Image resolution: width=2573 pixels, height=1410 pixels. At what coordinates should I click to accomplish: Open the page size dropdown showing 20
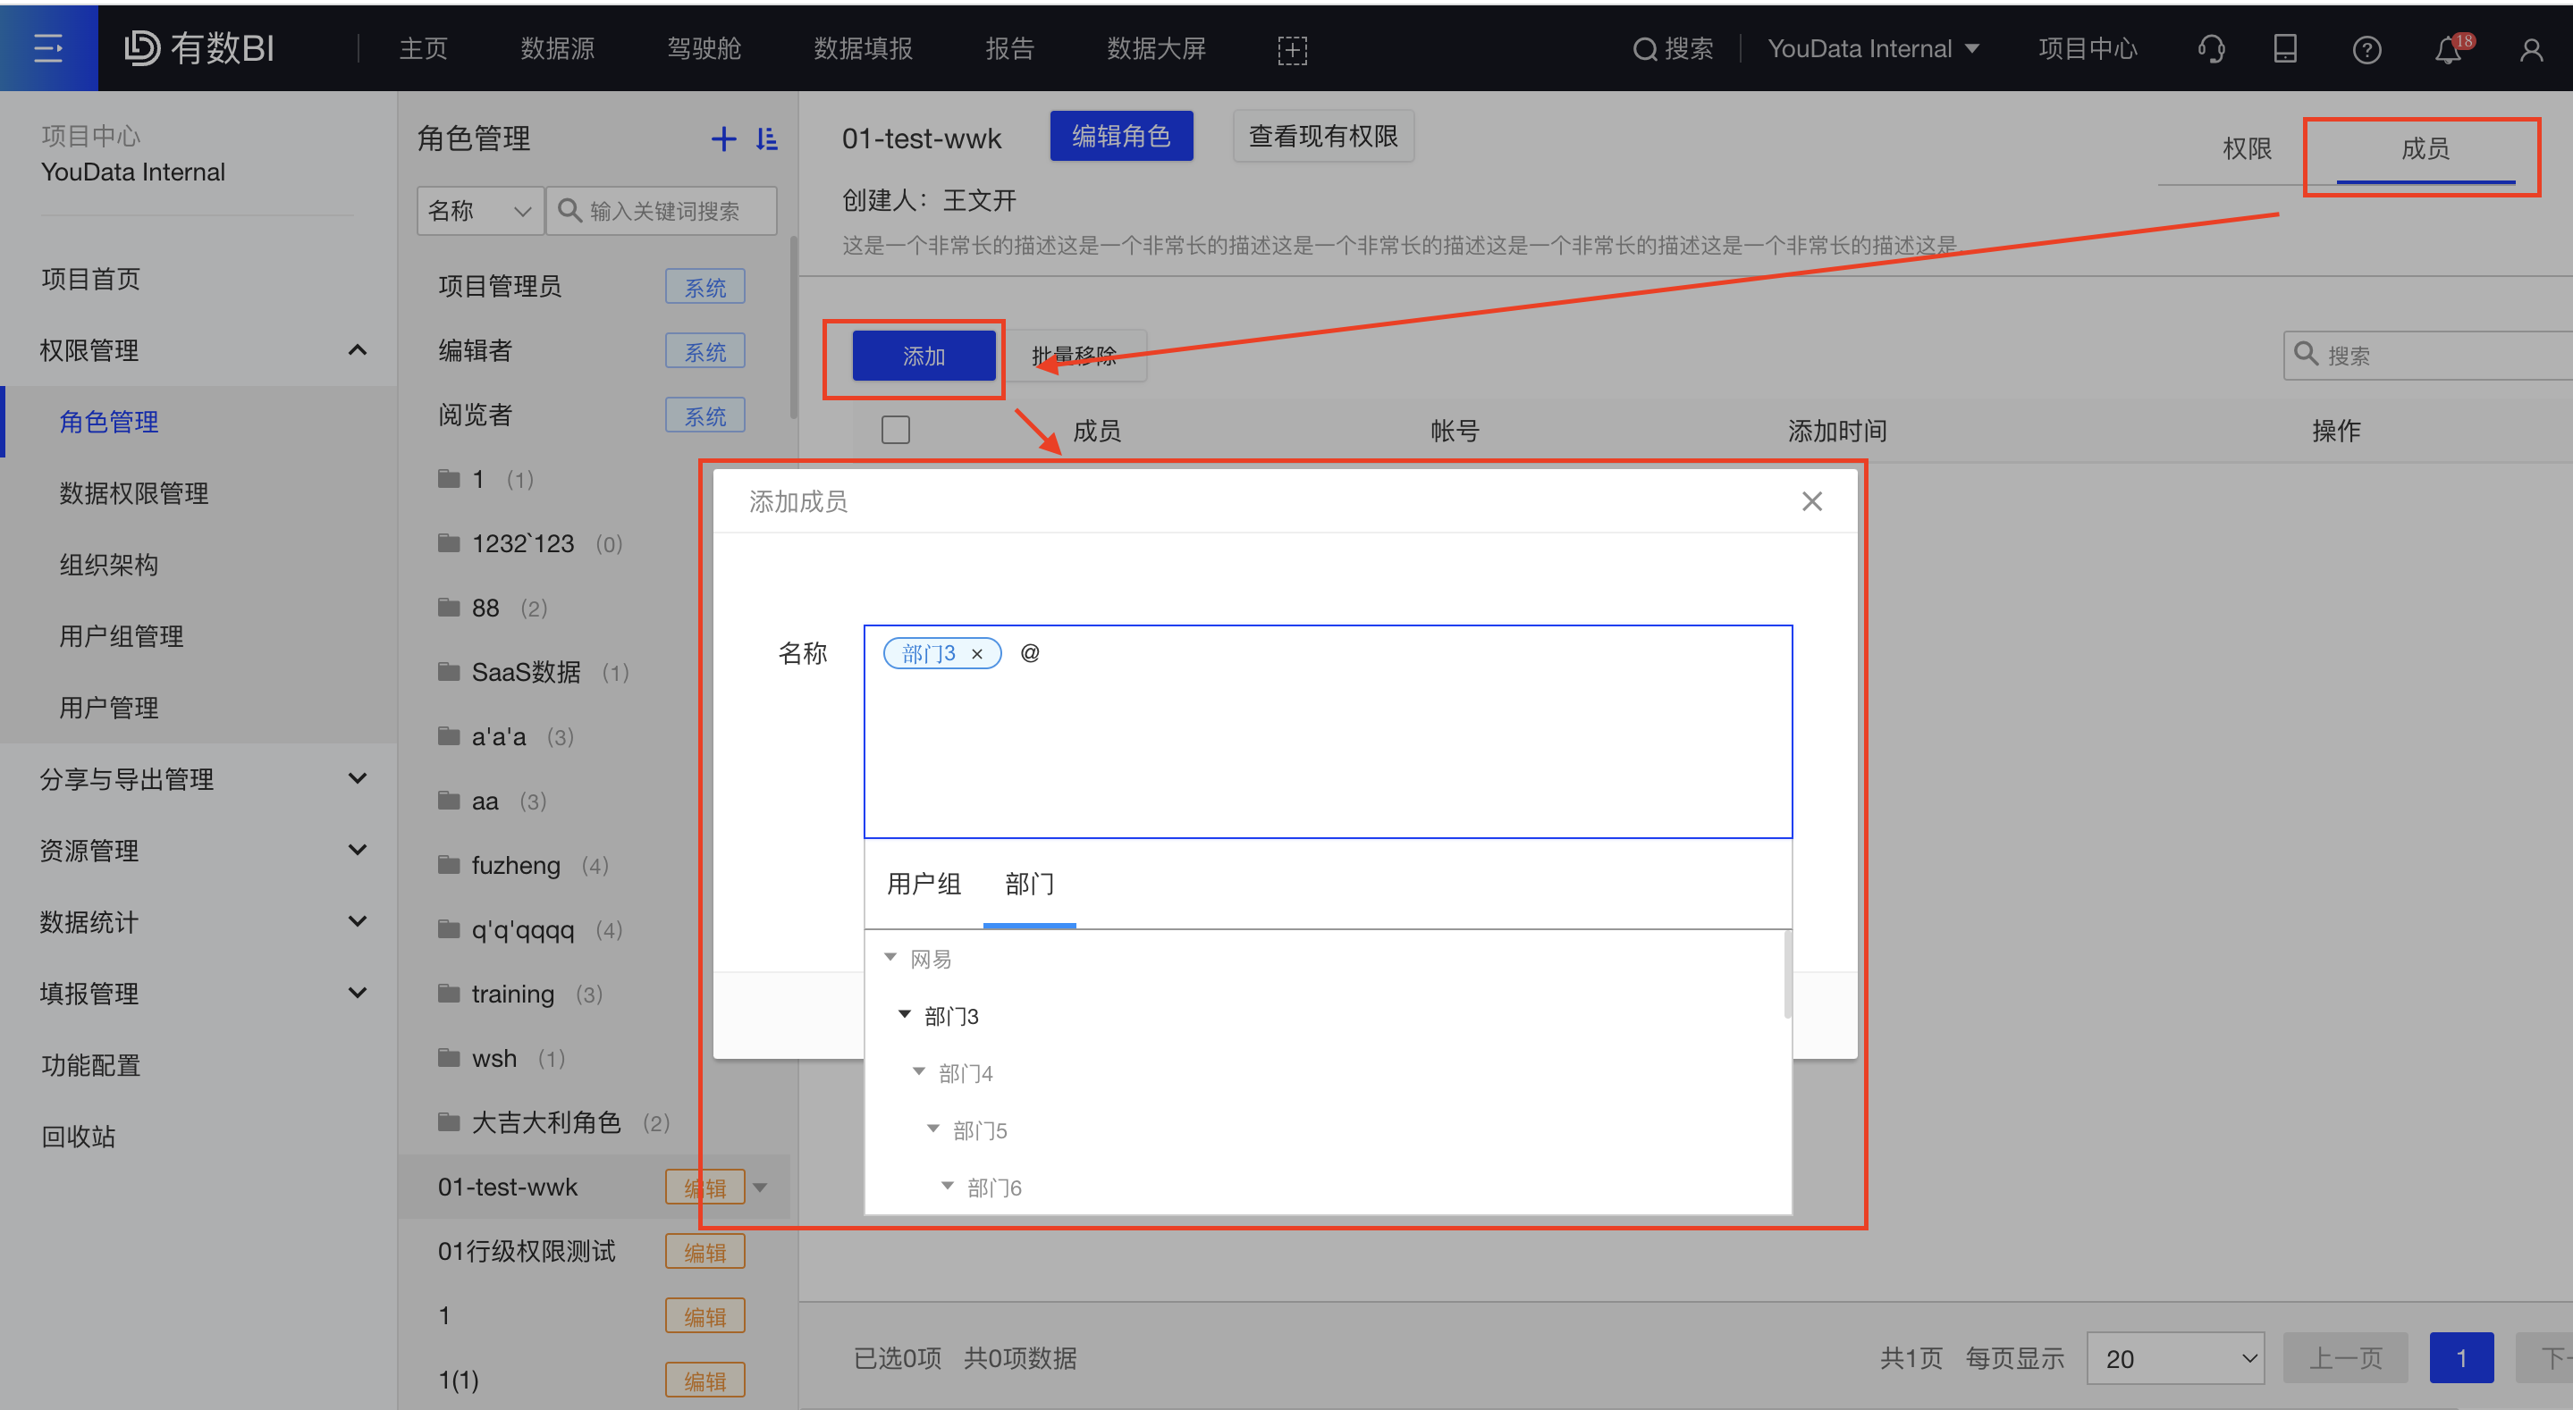[x=2175, y=1358]
